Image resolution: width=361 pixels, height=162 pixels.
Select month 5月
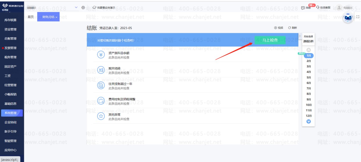[x=309, y=77]
